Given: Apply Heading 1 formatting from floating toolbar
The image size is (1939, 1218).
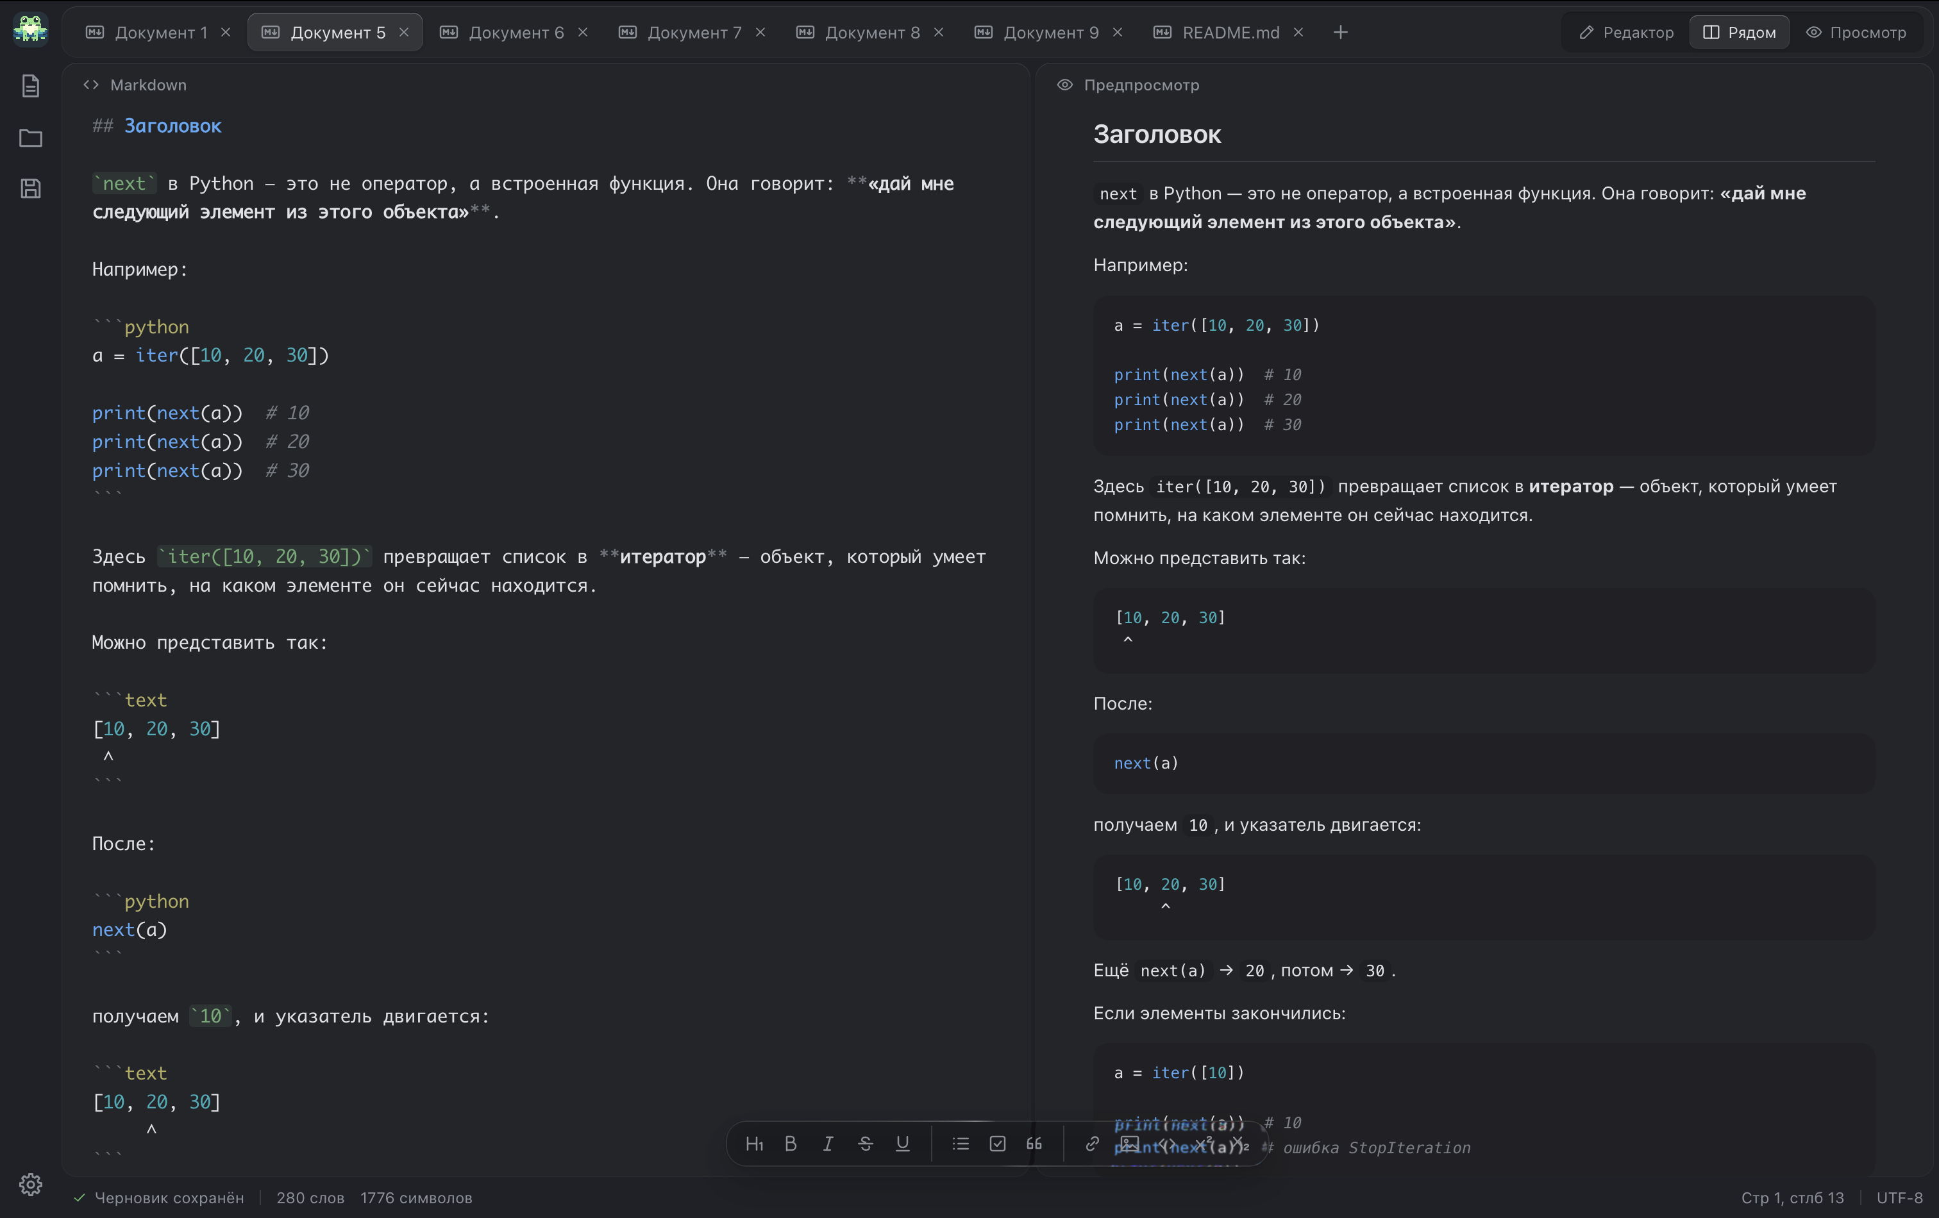Looking at the screenshot, I should click(x=755, y=1144).
